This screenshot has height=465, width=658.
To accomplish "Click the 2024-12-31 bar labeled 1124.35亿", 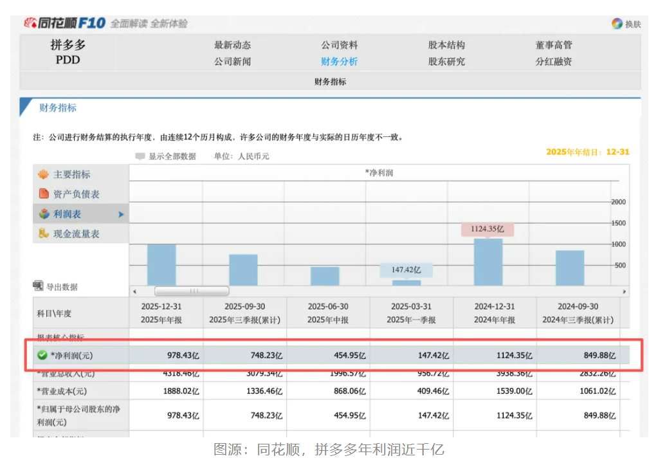I will click(488, 262).
